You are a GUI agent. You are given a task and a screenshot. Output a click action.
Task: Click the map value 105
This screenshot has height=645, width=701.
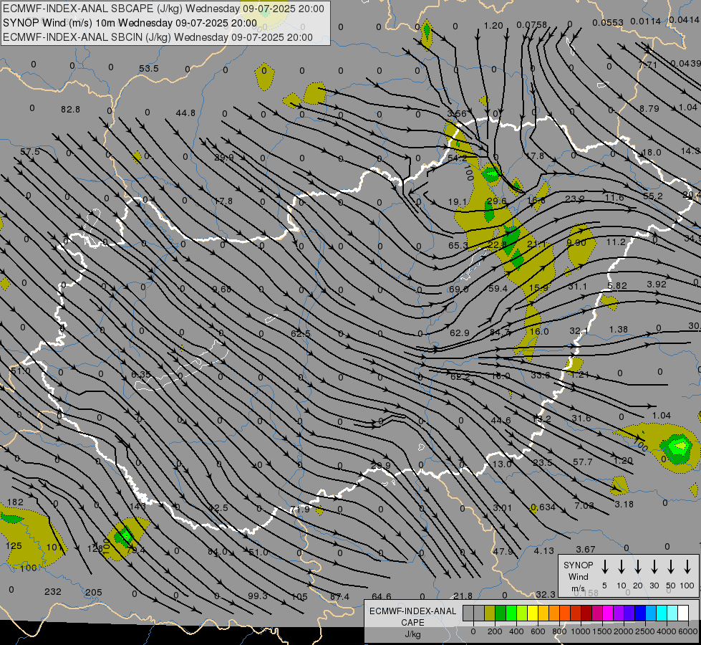tap(299, 597)
